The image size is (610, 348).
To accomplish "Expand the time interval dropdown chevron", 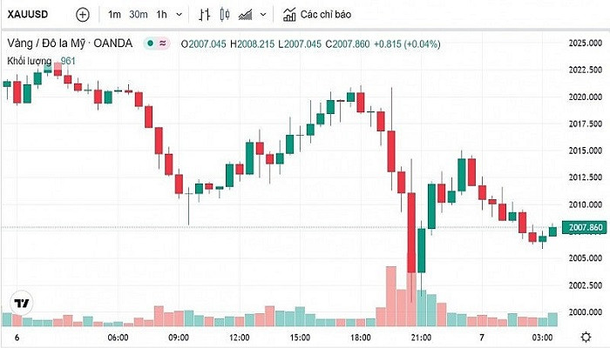I will click(x=180, y=15).
